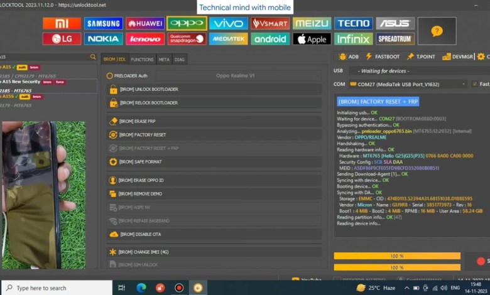Image resolution: width=490 pixels, height=295 pixels.
Task: Click the USB Waiting for devices field
Action: (419, 71)
